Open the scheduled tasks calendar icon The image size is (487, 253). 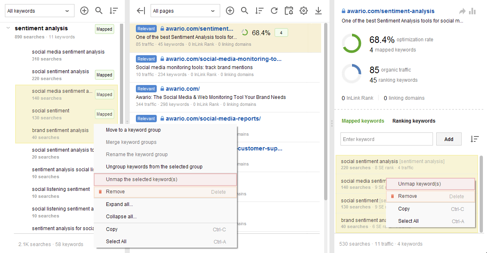click(x=289, y=11)
